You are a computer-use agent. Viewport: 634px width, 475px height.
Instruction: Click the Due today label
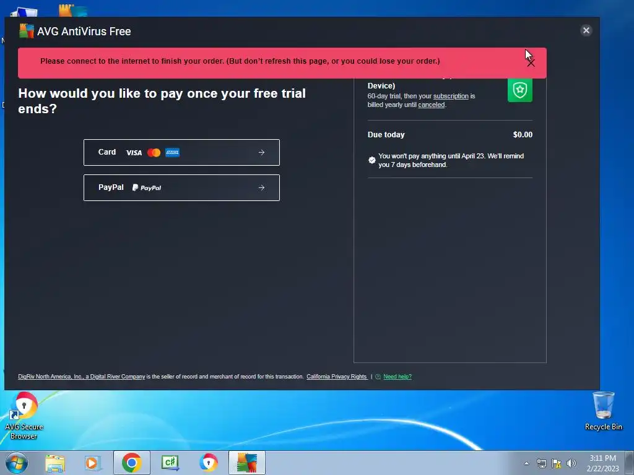tap(386, 134)
